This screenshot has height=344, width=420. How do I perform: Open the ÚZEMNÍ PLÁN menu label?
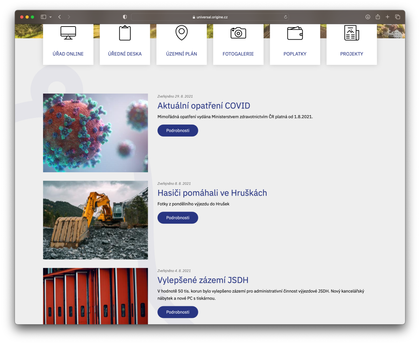pos(181,54)
